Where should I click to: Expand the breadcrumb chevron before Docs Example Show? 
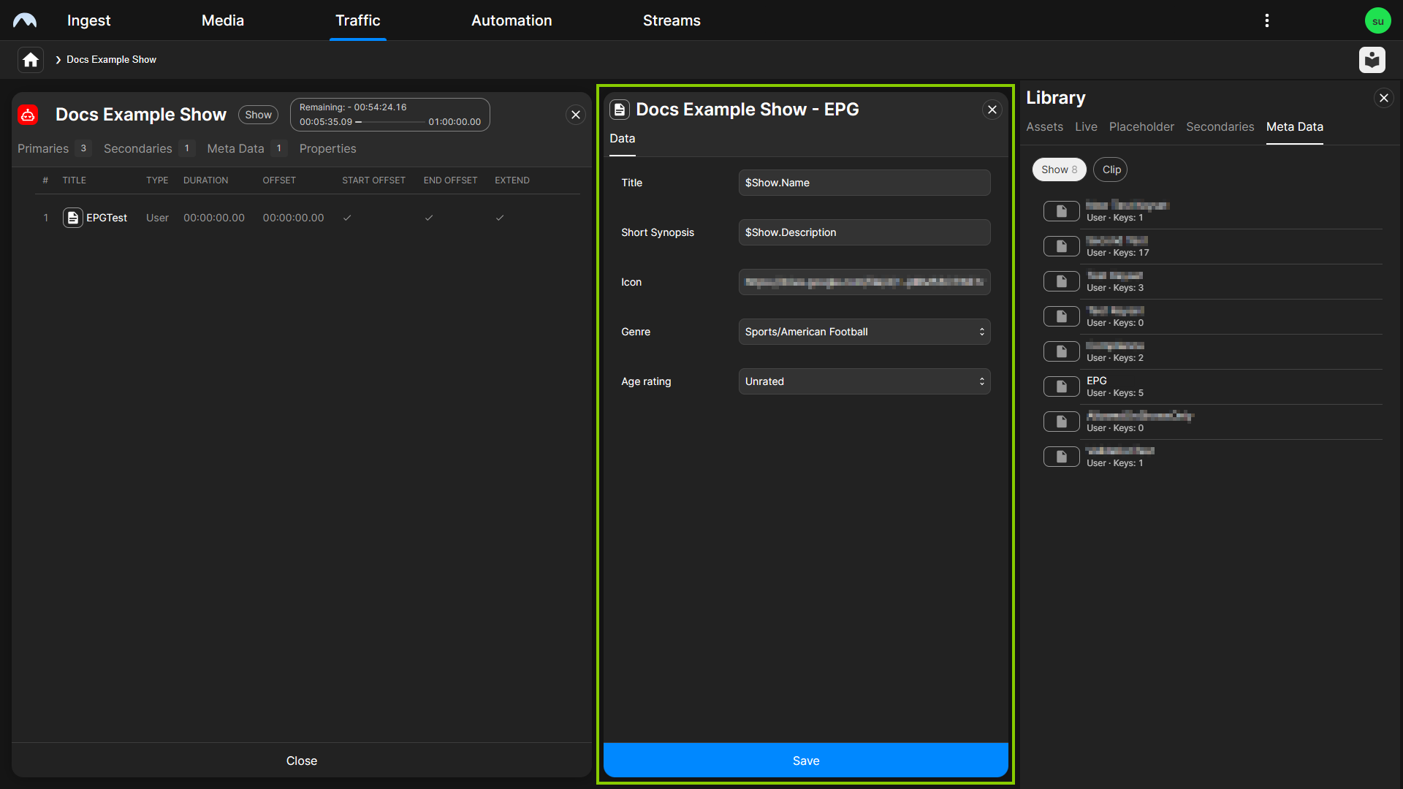pyautogui.click(x=58, y=59)
